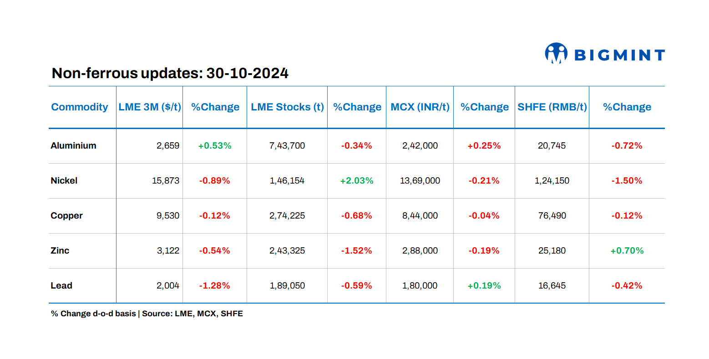Click the BigMint logo icon
709x359 pixels.
pos(556,53)
